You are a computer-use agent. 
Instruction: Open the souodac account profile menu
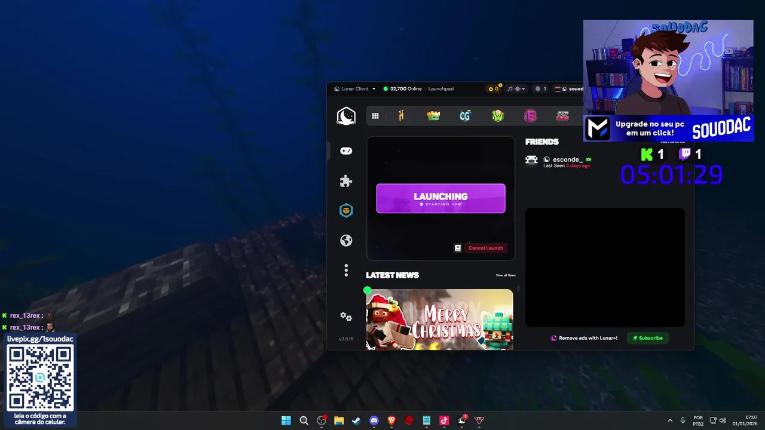(x=569, y=89)
